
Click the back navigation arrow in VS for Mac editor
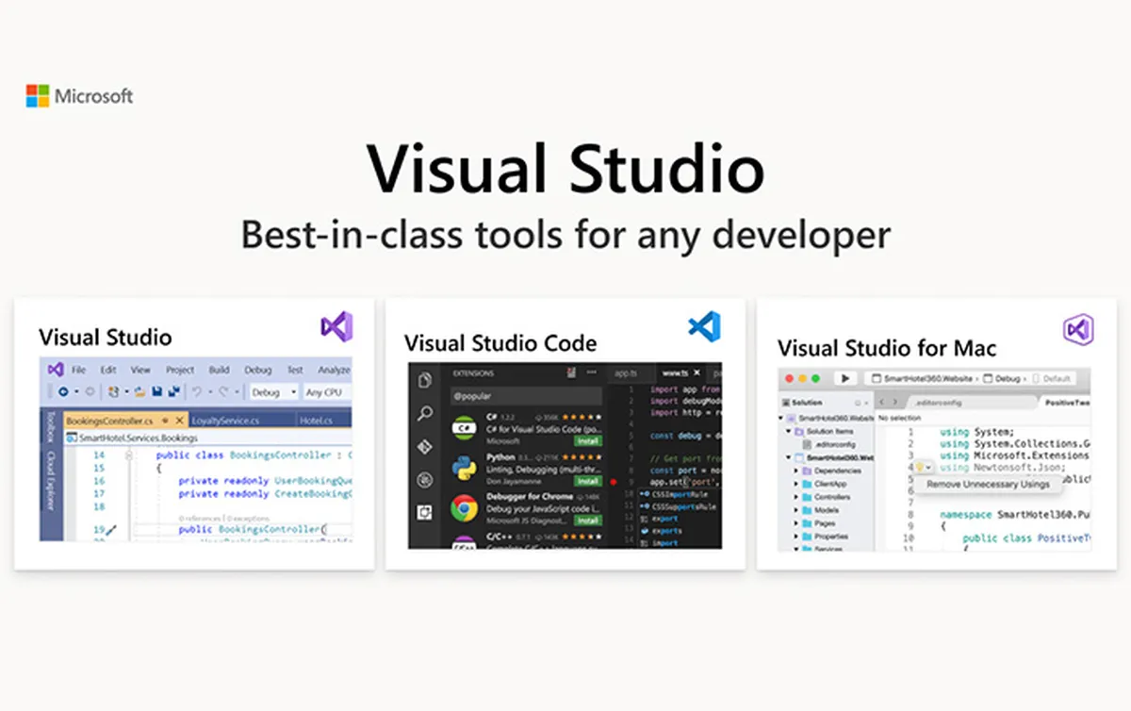pos(882,402)
